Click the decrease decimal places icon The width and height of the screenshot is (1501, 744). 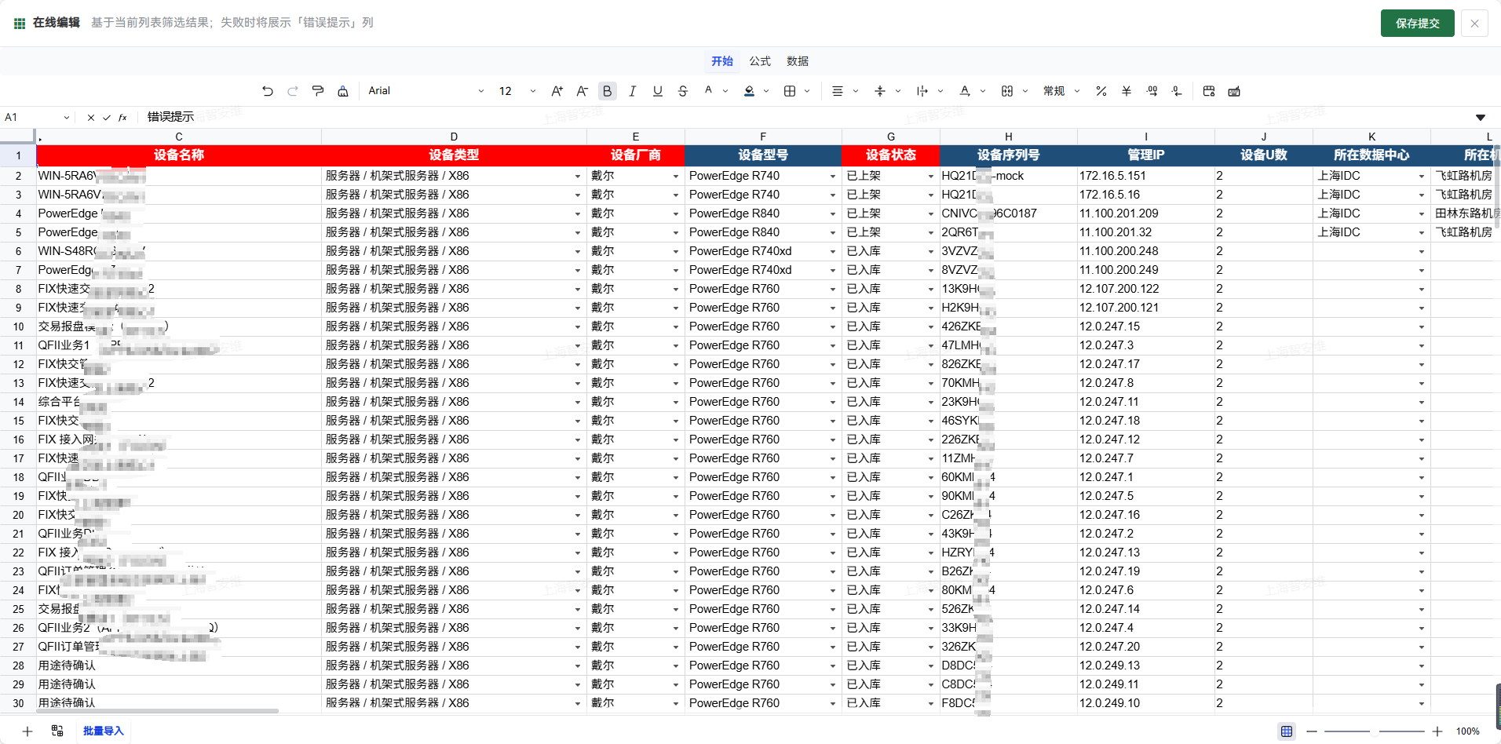1177,91
